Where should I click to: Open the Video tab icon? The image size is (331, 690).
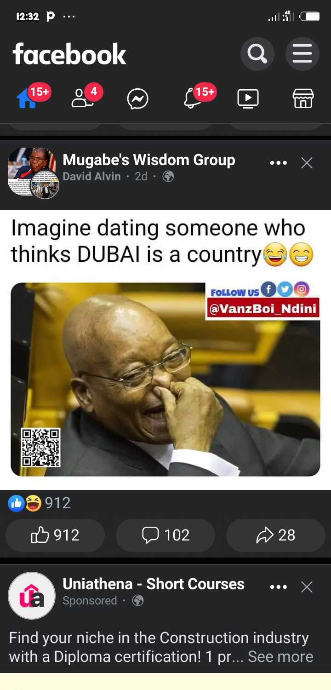(248, 98)
